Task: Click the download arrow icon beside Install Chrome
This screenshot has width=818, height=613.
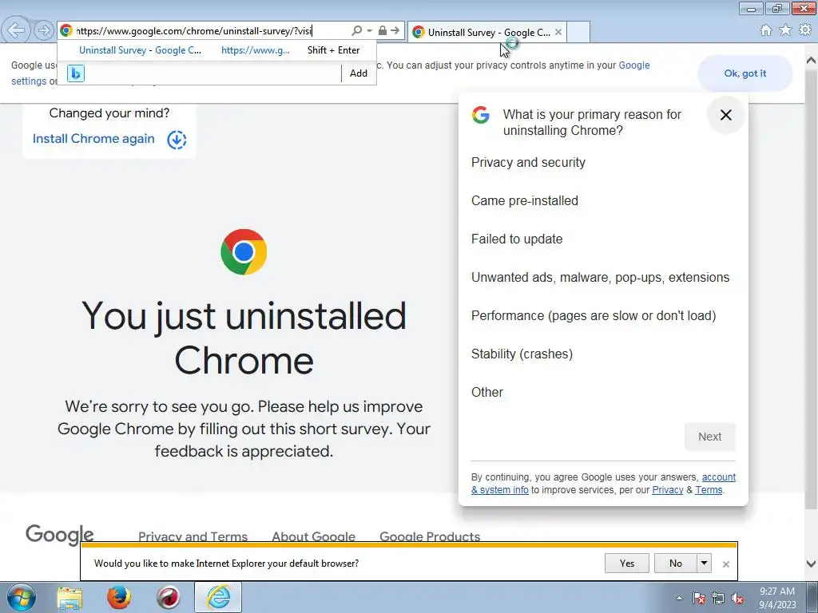Action: pos(177,140)
